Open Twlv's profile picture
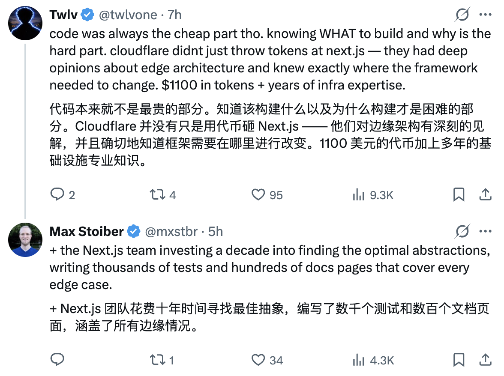Viewport: 504px width, 376px height. [25, 24]
